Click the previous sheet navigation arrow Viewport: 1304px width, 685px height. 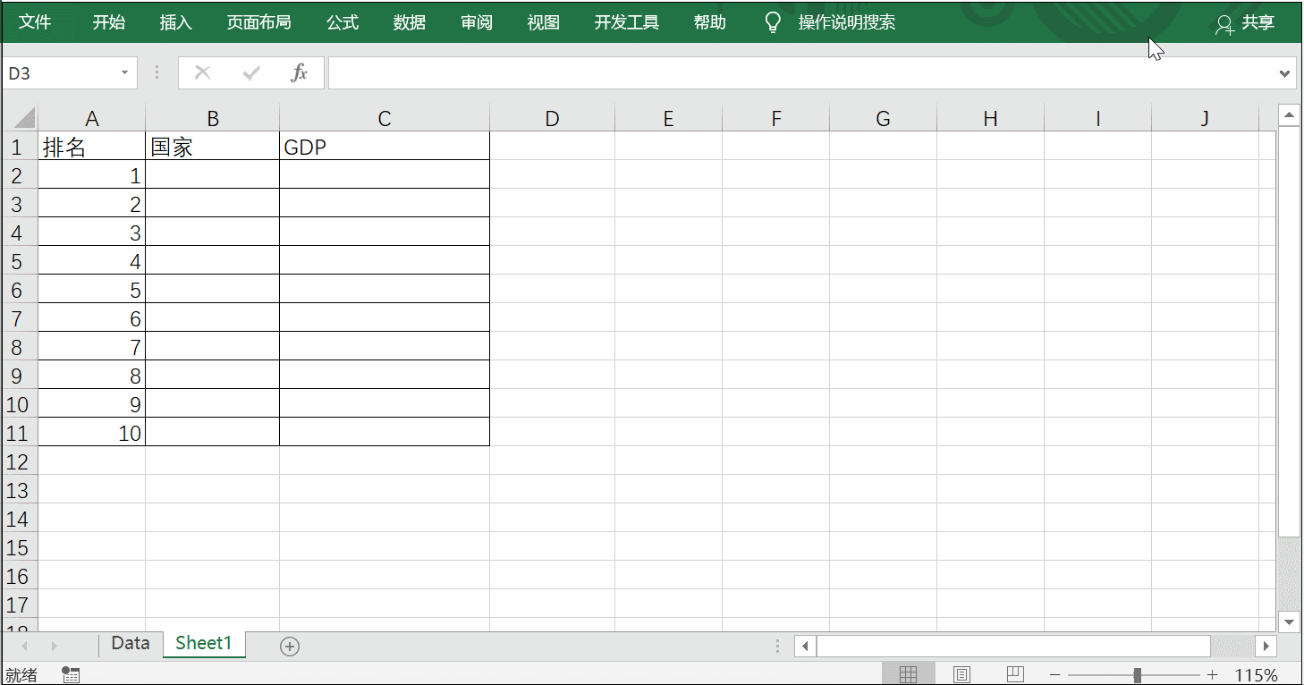coord(24,644)
